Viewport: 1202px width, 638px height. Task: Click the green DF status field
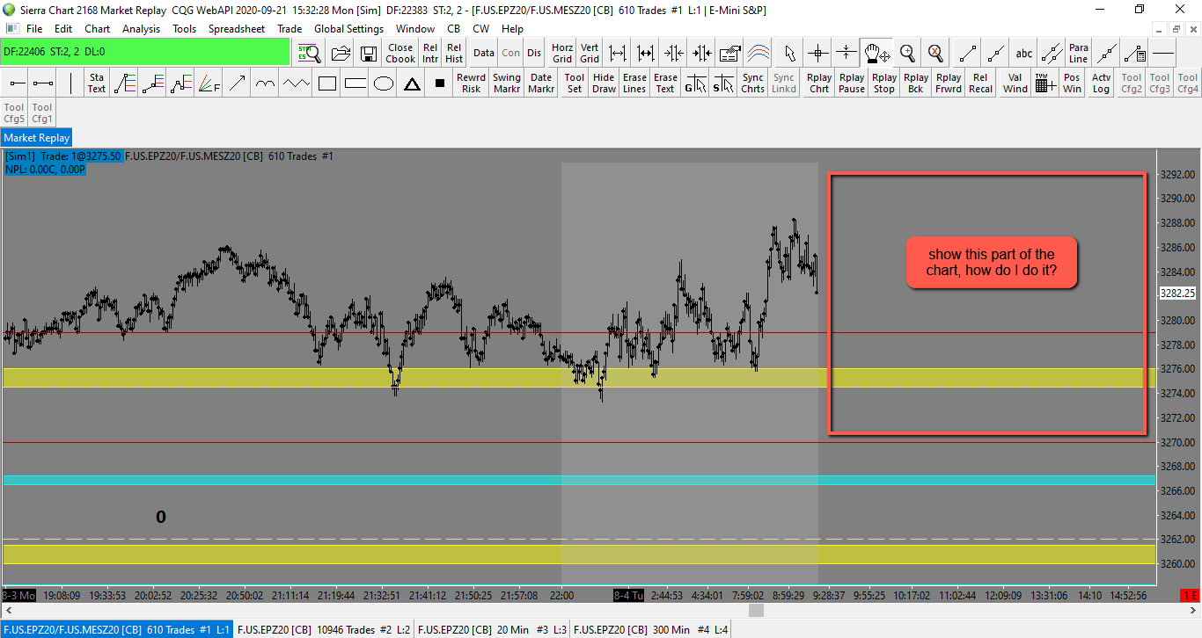(145, 52)
